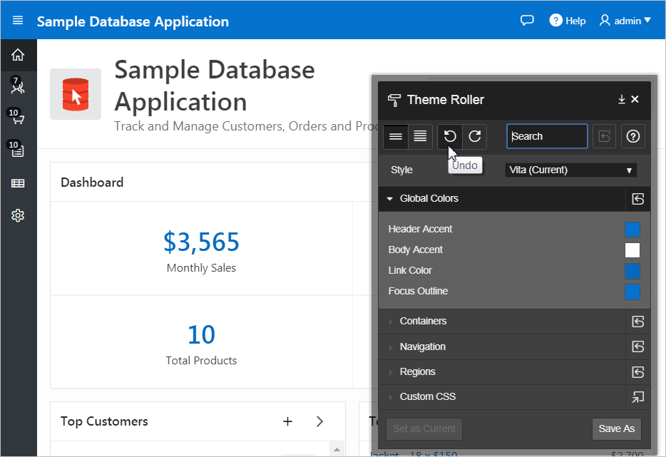Click the Undo button in Theme Roller

coord(450,136)
